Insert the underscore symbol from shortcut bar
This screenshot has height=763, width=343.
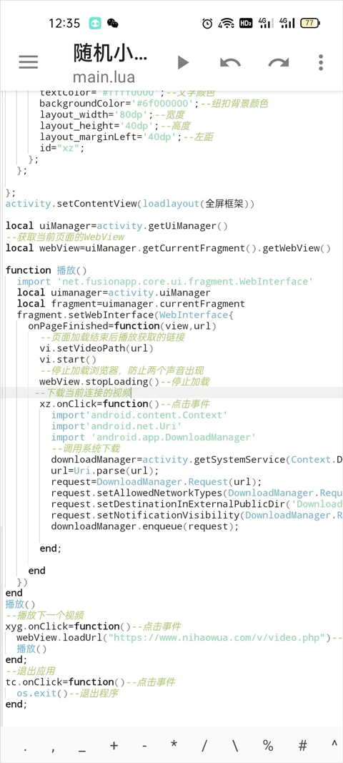[x=81, y=745]
